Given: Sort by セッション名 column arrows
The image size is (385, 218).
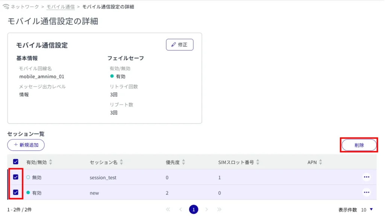Looking at the screenshot, I should pos(121,162).
